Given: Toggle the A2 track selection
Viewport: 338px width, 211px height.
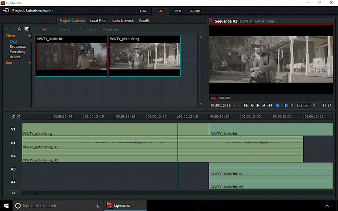Looking at the screenshot, I should coord(13,155).
